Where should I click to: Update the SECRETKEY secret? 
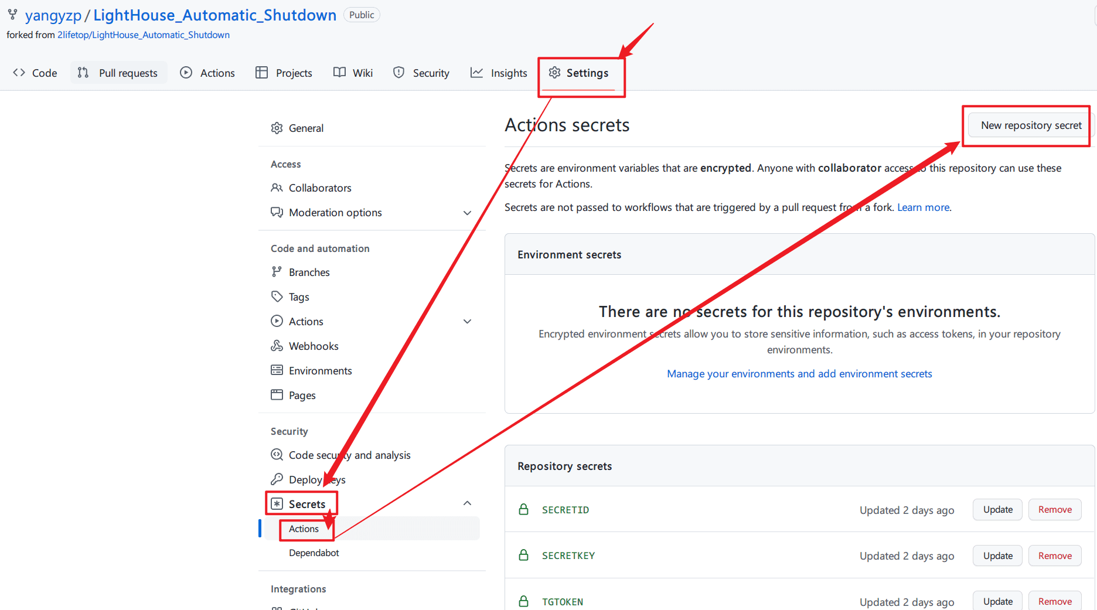[x=998, y=556]
